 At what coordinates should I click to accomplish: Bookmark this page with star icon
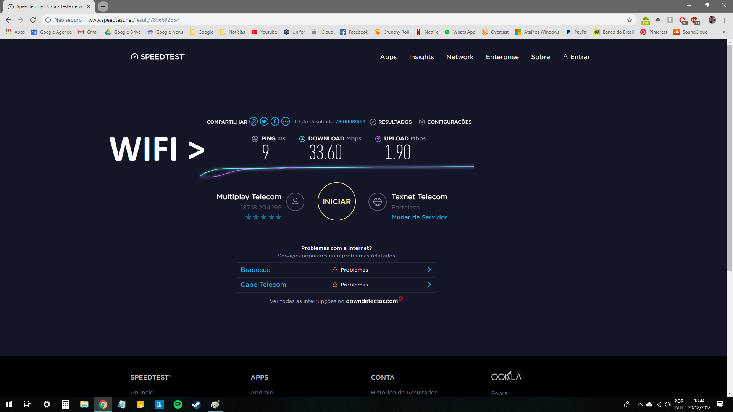(630, 20)
